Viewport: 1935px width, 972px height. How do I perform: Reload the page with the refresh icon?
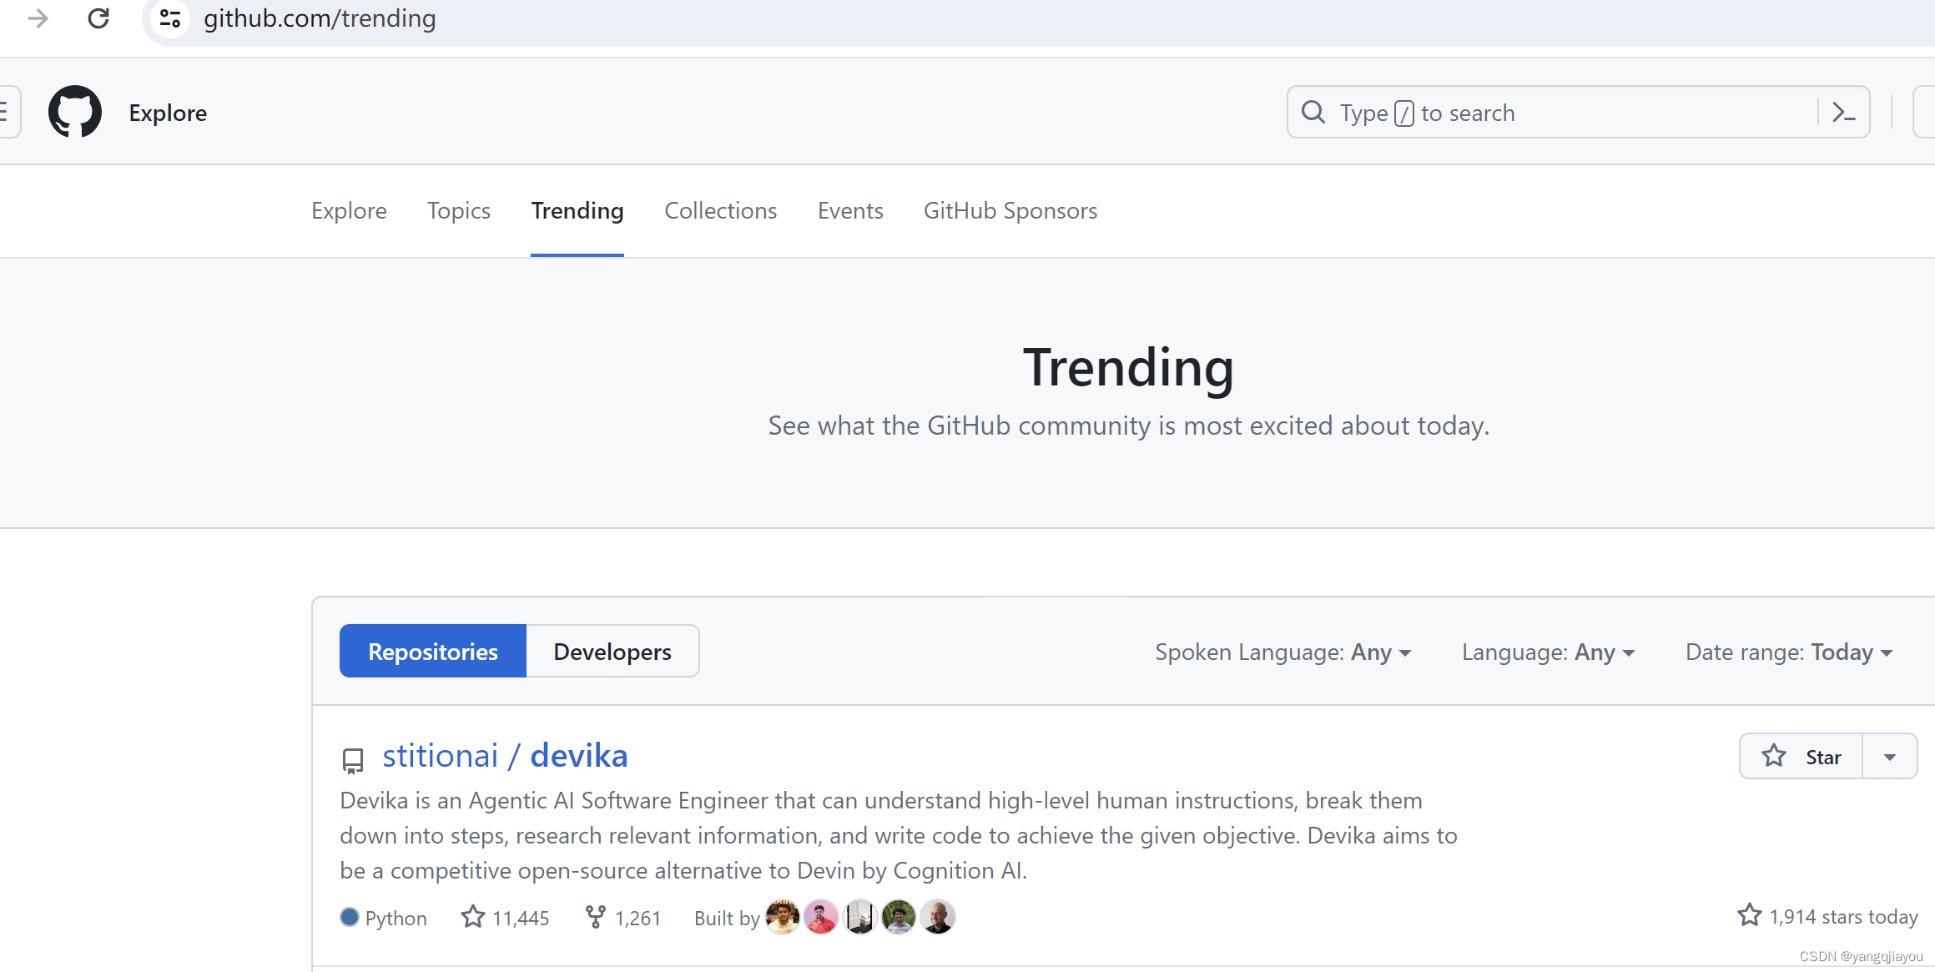98,18
